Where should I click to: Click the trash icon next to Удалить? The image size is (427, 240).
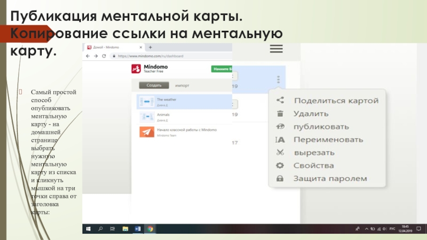coord(280,114)
